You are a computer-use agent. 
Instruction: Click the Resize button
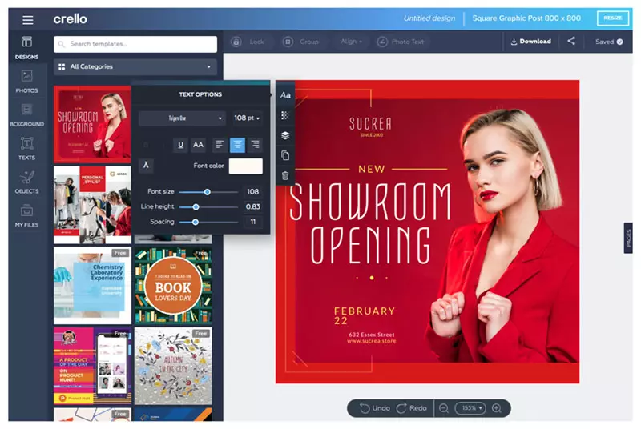(612, 18)
